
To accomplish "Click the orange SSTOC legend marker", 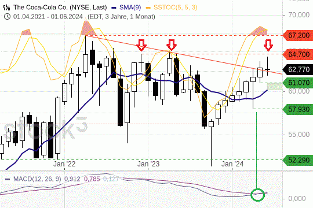I will click(x=148, y=8).
